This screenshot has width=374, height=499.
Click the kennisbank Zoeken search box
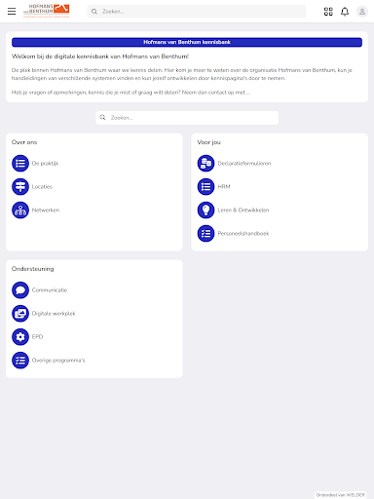[187, 118]
